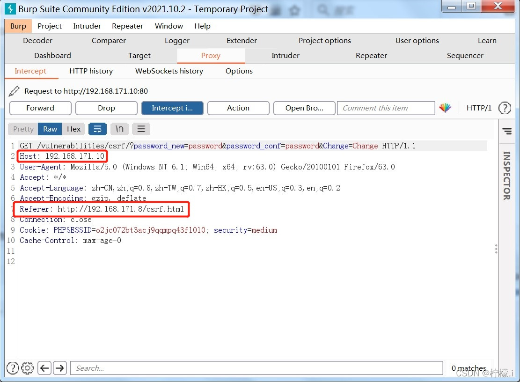Image resolution: width=520 pixels, height=382 pixels.
Task: Open the message editor hamburger menu
Action: point(141,129)
